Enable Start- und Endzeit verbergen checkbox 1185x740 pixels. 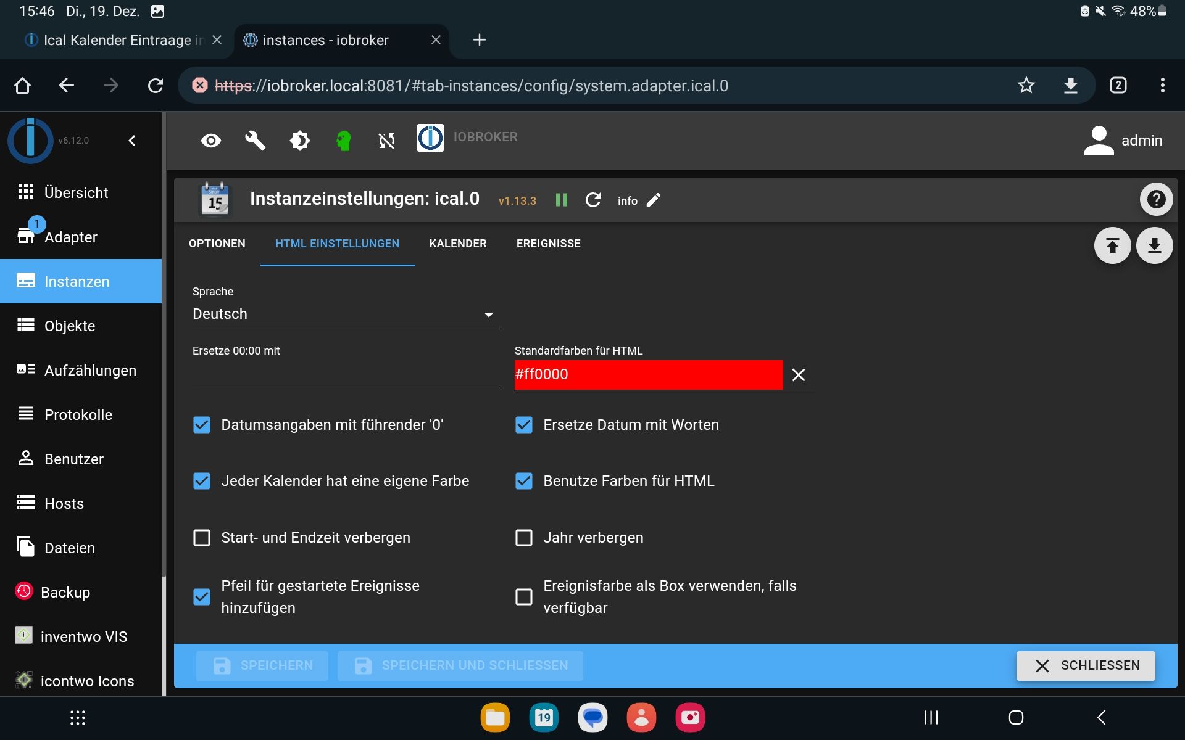pos(202,538)
